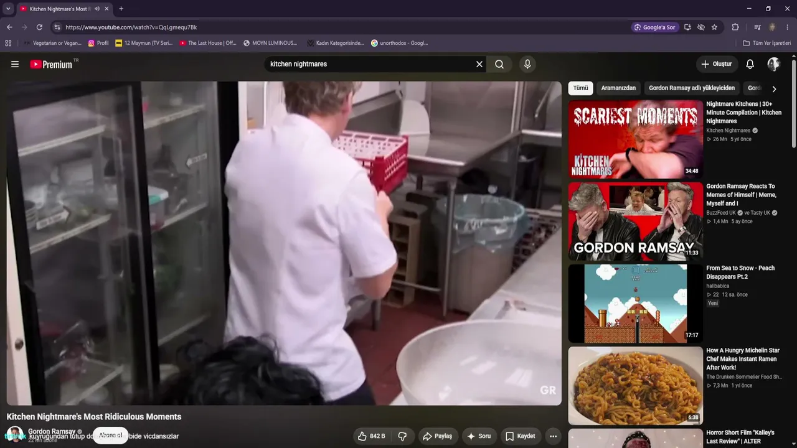Click the magnifier search button
Image resolution: width=797 pixels, height=448 pixels.
click(x=499, y=64)
